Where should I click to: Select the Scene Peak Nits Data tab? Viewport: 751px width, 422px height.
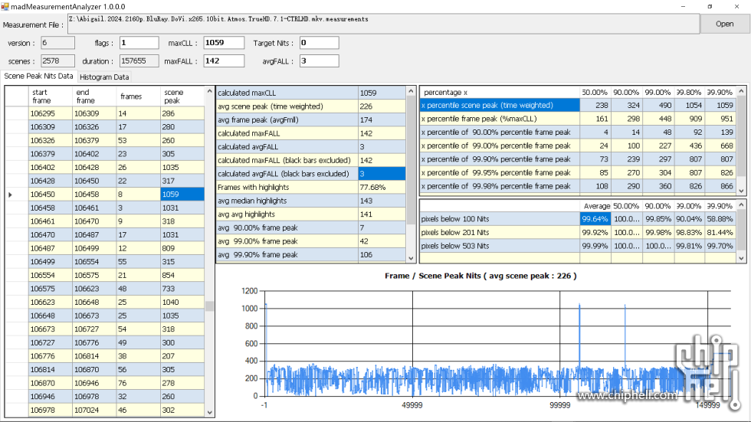tap(38, 77)
